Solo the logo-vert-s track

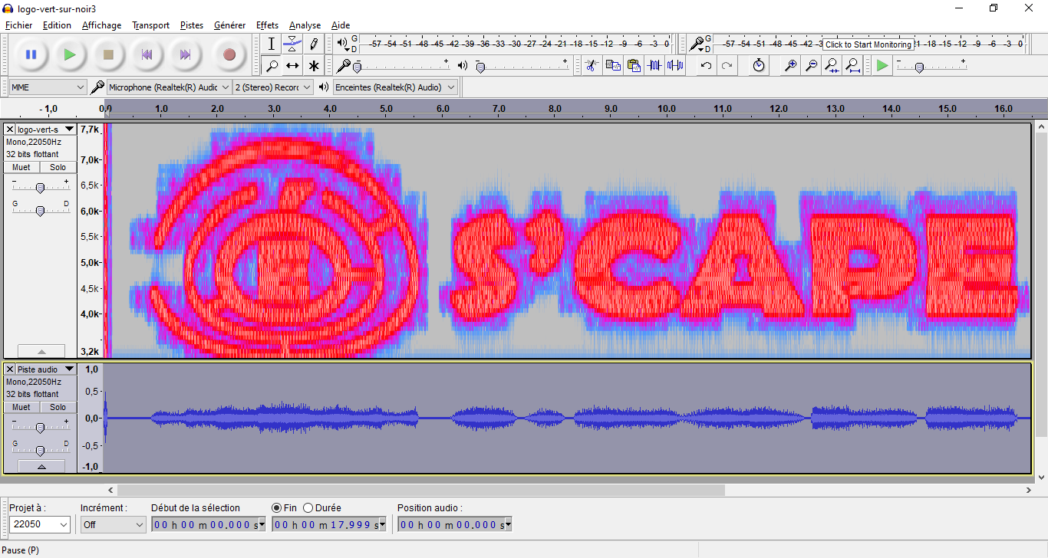(58, 167)
